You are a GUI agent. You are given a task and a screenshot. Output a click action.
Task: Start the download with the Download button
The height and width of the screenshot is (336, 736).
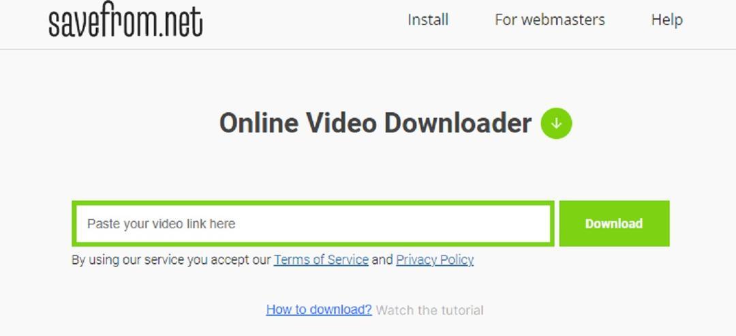point(614,224)
